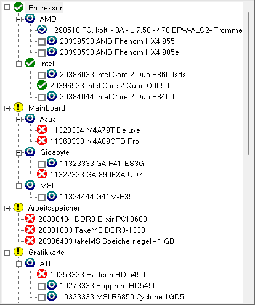Click the blue circle icon beside Gigabyte
255x305 pixels.
tap(30, 152)
